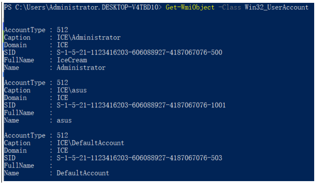This screenshot has width=317, height=183.
Task: Click the Name value DefaultAccount
Action: click(83, 173)
